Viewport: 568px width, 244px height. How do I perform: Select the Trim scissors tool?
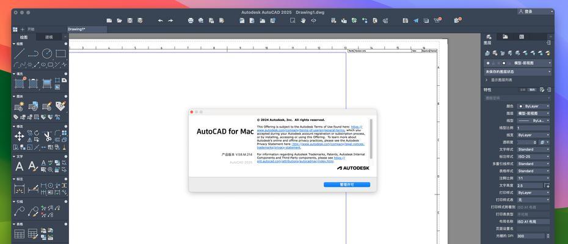coord(48,136)
